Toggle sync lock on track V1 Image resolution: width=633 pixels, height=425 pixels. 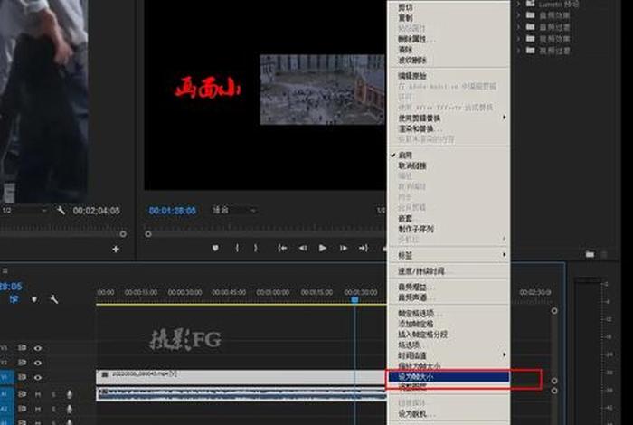pyautogui.click(x=22, y=377)
